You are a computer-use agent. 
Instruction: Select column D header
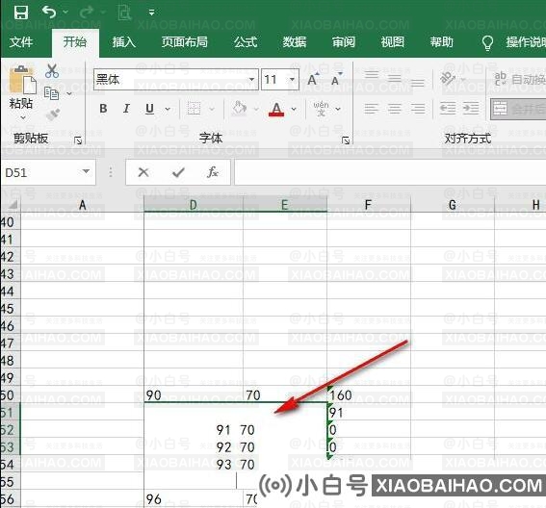pos(194,205)
